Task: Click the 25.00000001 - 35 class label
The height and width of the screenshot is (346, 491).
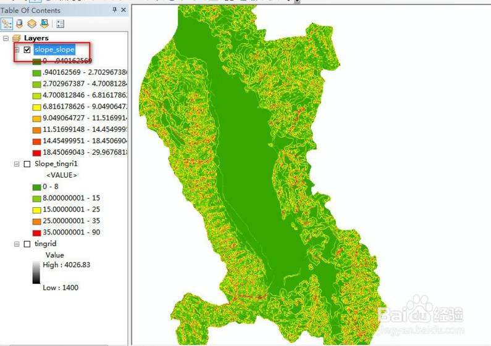Action: coord(72,221)
